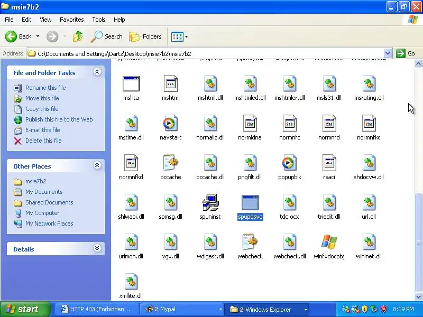The width and height of the screenshot is (423, 317).
Task: Click the Go button
Action: [x=406, y=53]
